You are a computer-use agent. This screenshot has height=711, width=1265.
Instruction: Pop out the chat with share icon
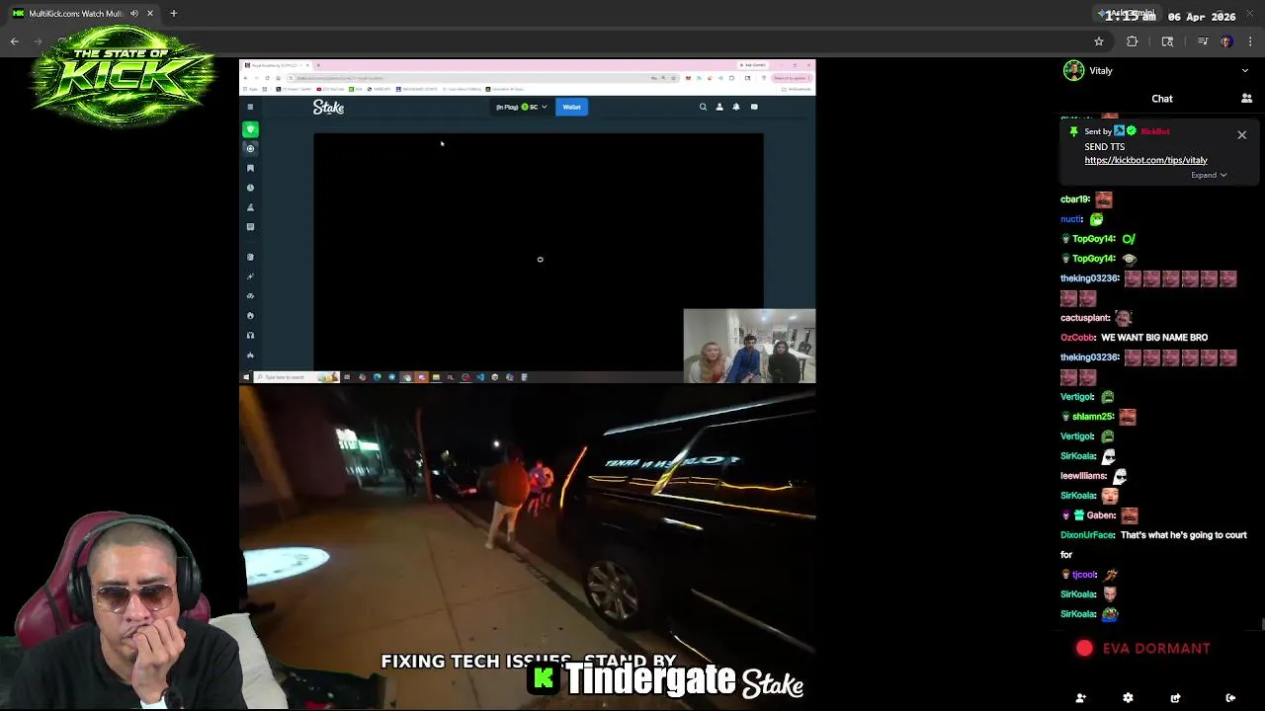(x=1175, y=698)
